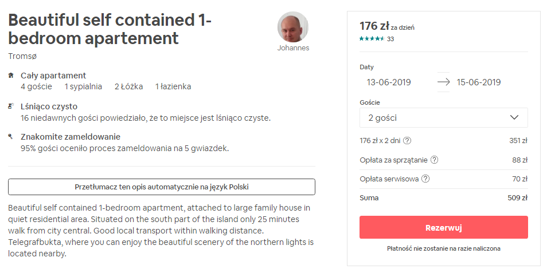The width and height of the screenshot is (543, 269).
Task: Click the sparkle icon beside Lśniąco czysto
Action: click(x=11, y=106)
